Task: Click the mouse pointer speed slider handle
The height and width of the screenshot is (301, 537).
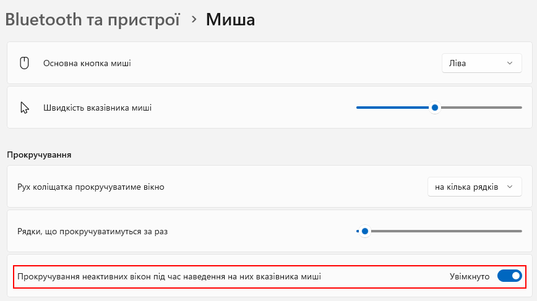Action: tap(434, 108)
